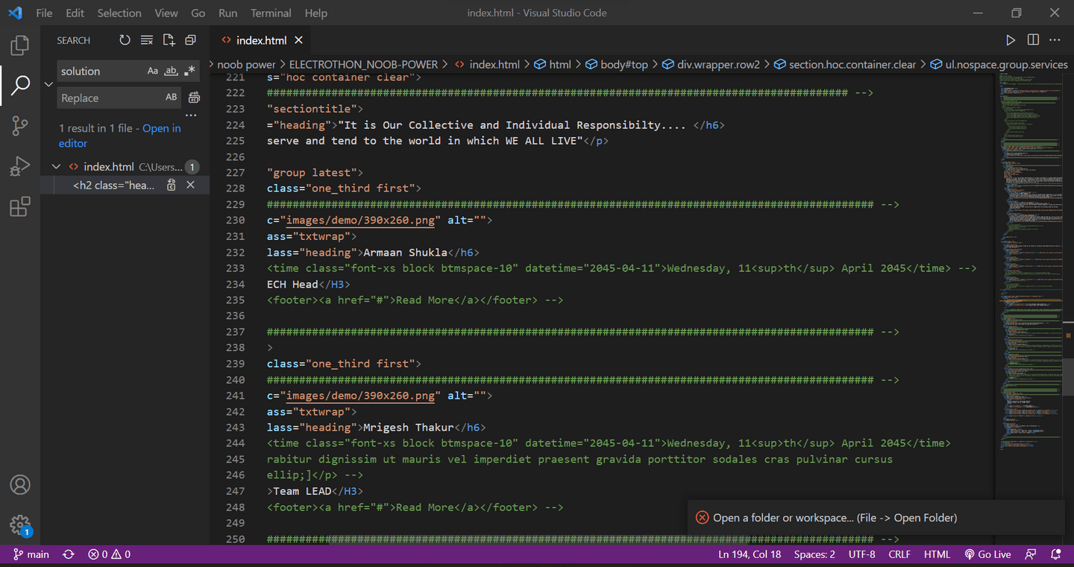Click html breadcrumb segment
This screenshot has width=1074, height=567.
point(553,65)
